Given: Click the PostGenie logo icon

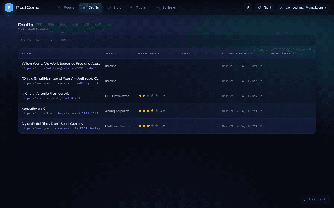Looking at the screenshot, I should coord(9,7).
